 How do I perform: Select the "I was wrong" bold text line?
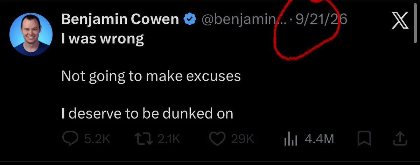pos(103,39)
